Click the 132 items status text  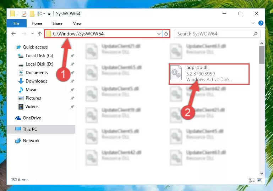pyautogui.click(x=20, y=180)
